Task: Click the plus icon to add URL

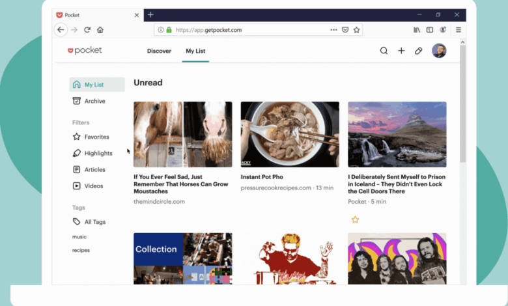Action: point(401,51)
